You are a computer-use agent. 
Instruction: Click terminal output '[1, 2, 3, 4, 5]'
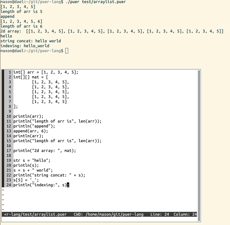click(x=18, y=7)
